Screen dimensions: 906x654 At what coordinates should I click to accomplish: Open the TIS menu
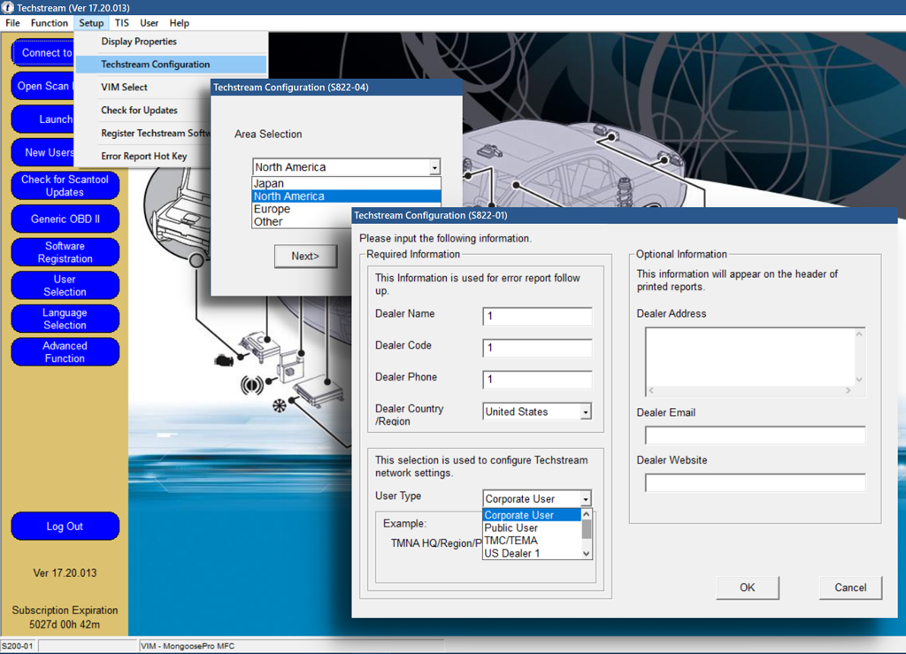[x=121, y=23]
